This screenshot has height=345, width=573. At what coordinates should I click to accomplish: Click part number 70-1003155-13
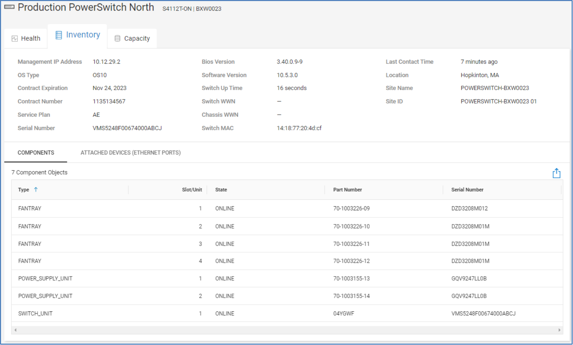pyautogui.click(x=351, y=279)
